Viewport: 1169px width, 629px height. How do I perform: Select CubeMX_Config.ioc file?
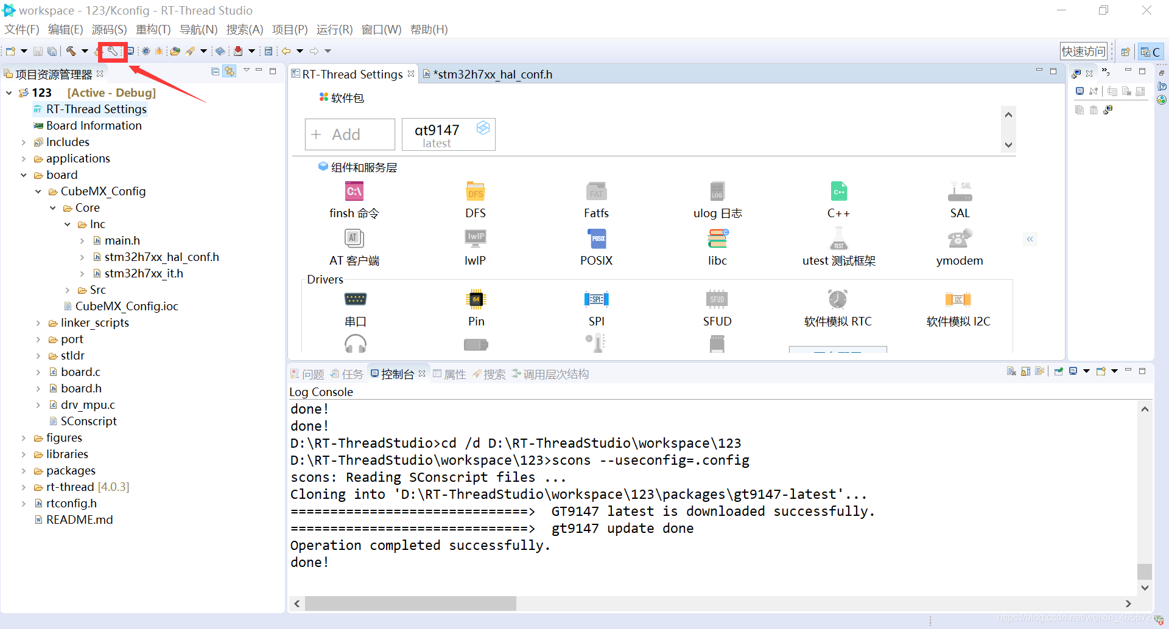(121, 307)
